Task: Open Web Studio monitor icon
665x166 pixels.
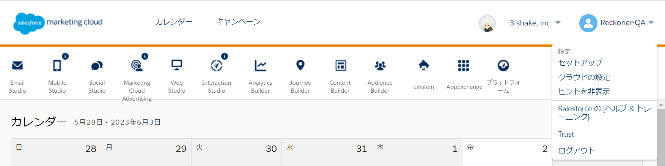Action: click(177, 65)
